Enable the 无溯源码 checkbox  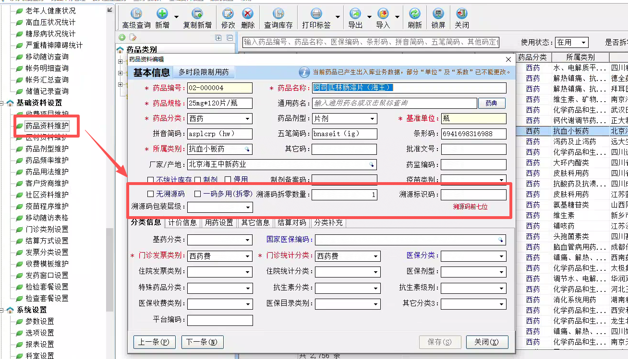pyautogui.click(x=151, y=194)
